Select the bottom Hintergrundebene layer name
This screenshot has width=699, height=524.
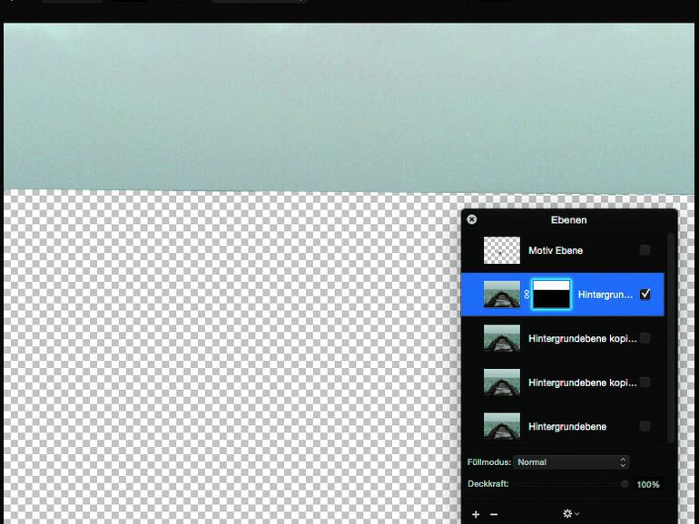pos(567,426)
